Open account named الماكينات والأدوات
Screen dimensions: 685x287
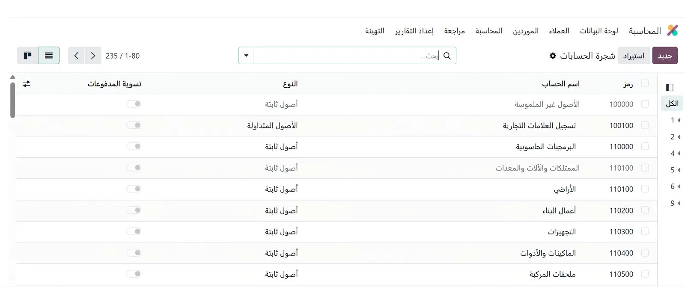tap(548, 253)
